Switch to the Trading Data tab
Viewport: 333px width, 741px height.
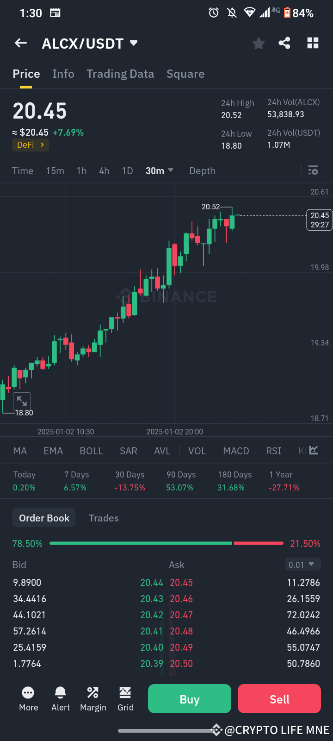[x=120, y=74]
